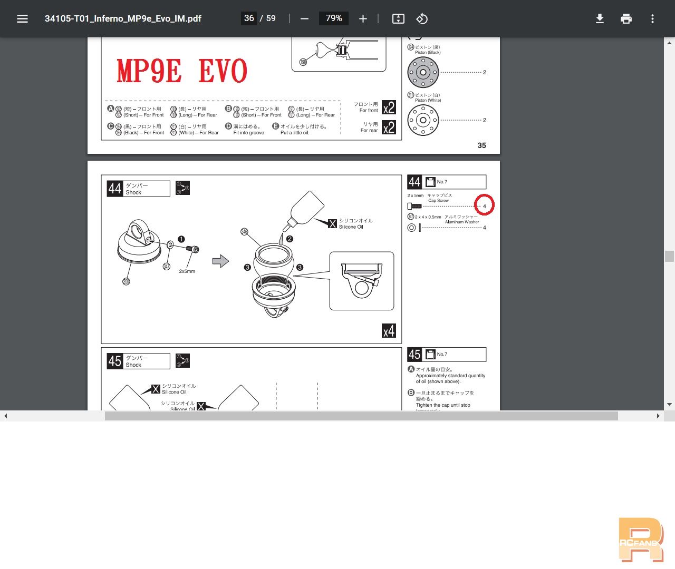
Task: Click the 2x5mm screw label in diagram
Action: pos(187,271)
